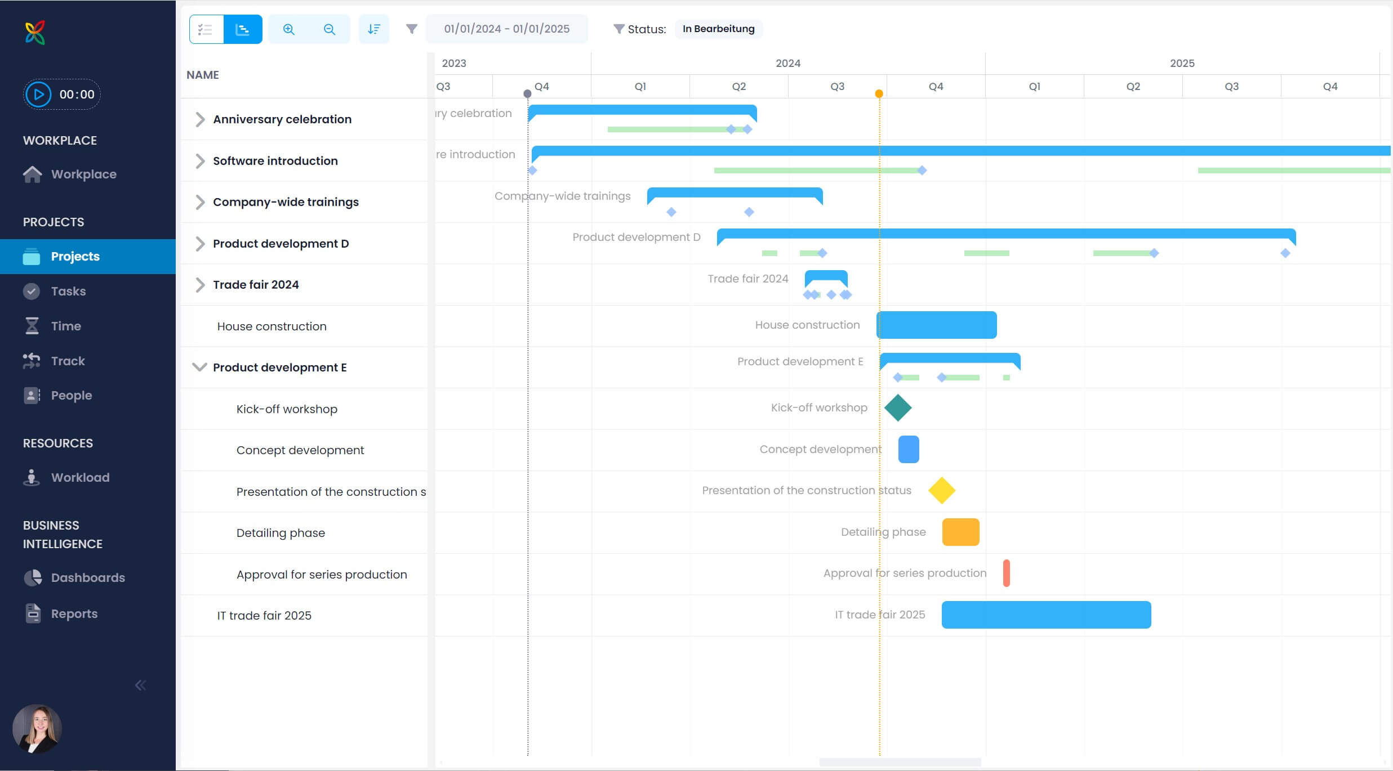Click the Company-wide trainings summary bar
The width and height of the screenshot is (1393, 771).
[x=735, y=194]
